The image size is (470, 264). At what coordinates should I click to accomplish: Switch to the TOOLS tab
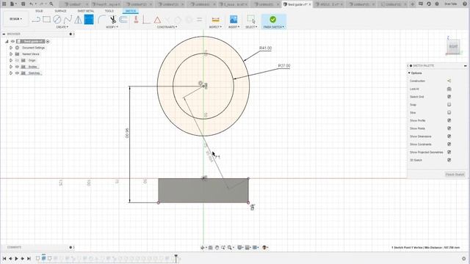(x=109, y=11)
